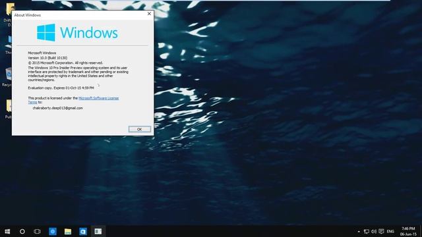This screenshot has width=422, height=237.
Task: Click the "© 2015 Microsoft Corporation" line
Action: (65, 63)
